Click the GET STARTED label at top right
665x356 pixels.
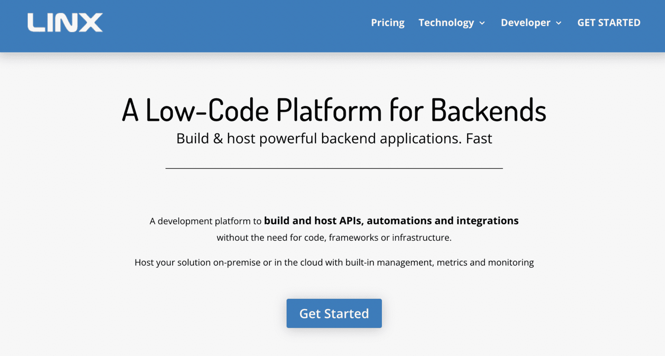[609, 23]
